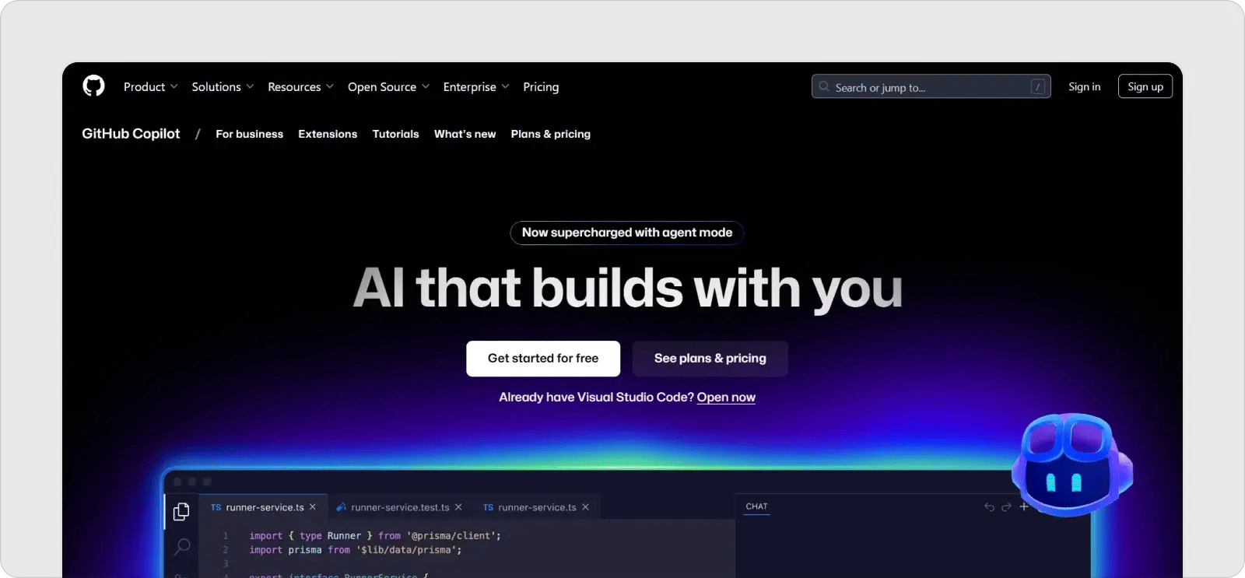Image resolution: width=1245 pixels, height=578 pixels.
Task: Go to GitHub Copilot home link
Action: tap(131, 134)
